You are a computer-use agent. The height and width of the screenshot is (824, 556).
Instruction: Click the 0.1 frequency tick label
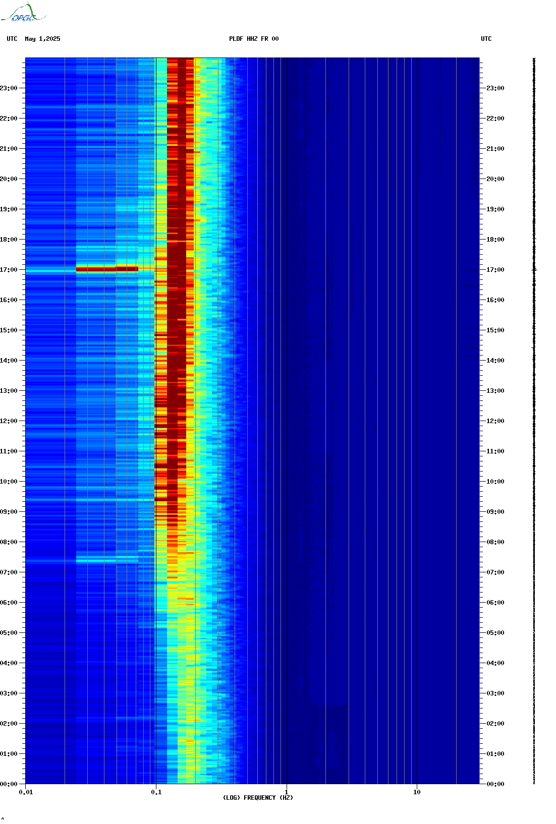tap(156, 792)
